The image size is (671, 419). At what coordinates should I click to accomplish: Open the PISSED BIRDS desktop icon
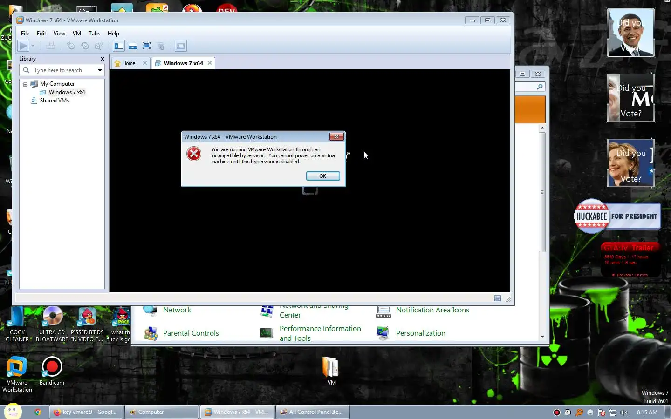click(87, 324)
